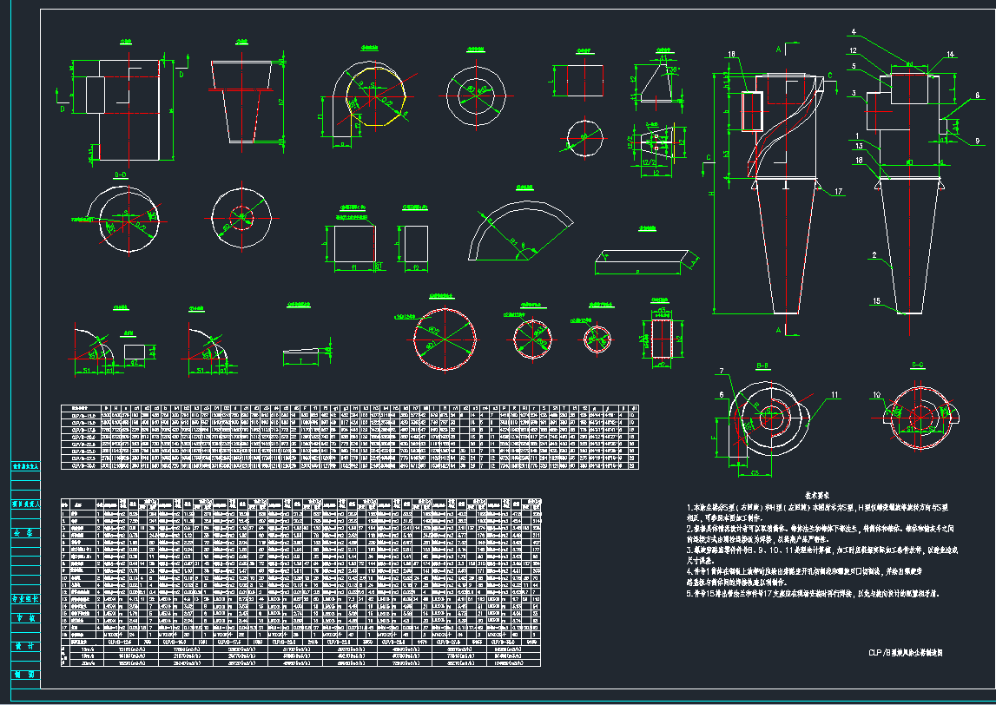The image size is (996, 705).
Task: Select the CLP/B drawing title text
Action: (905, 652)
